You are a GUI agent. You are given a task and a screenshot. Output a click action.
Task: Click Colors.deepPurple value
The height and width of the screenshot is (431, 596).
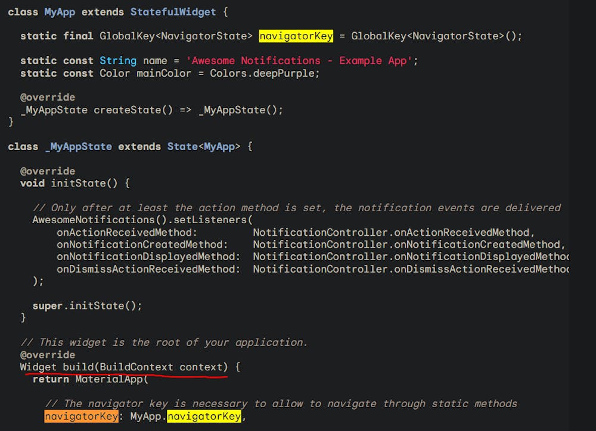[262, 73]
